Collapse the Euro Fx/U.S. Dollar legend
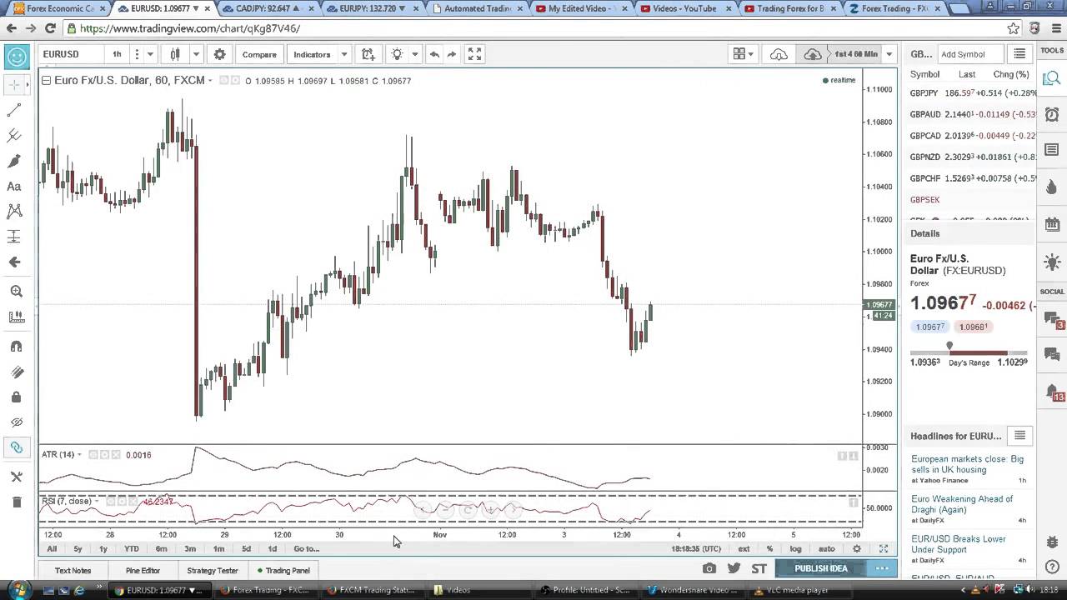Screen dimensions: 1067x600 point(47,81)
